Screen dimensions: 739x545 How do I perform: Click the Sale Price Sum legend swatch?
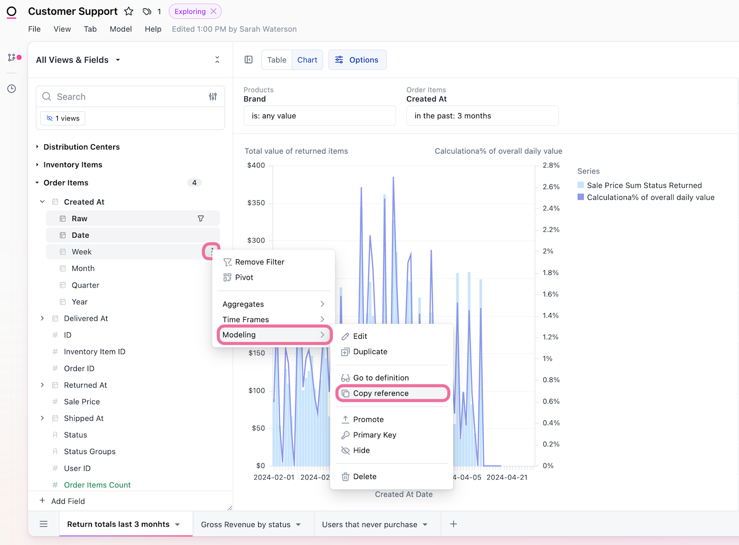(x=581, y=185)
